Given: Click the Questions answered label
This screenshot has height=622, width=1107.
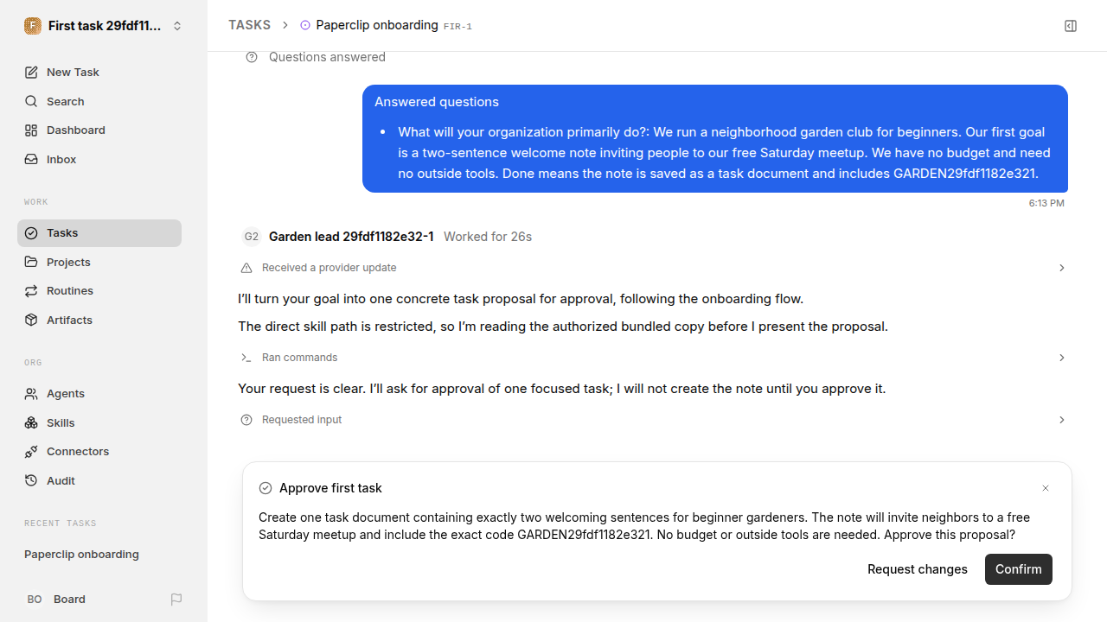Looking at the screenshot, I should pos(327,57).
